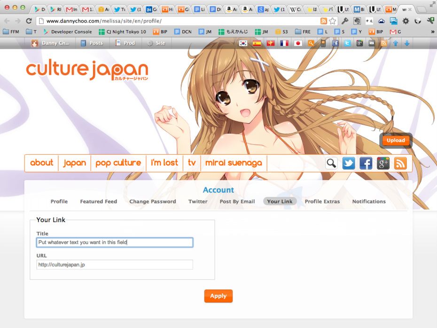Switch language using the Japanese flag icon

click(297, 43)
